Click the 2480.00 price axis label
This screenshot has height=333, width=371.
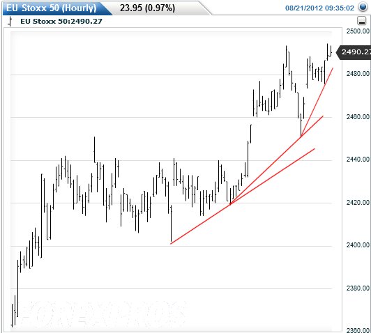[358, 74]
